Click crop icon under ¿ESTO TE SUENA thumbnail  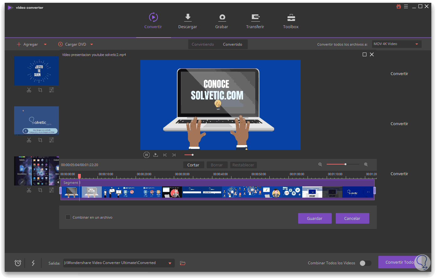click(40, 90)
